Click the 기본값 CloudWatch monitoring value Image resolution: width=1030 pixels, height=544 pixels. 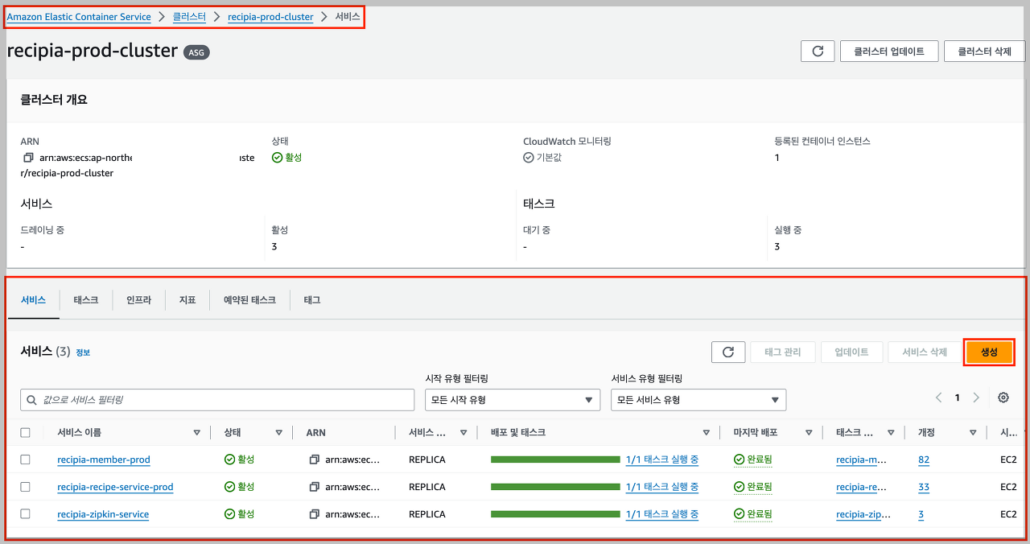coord(542,158)
